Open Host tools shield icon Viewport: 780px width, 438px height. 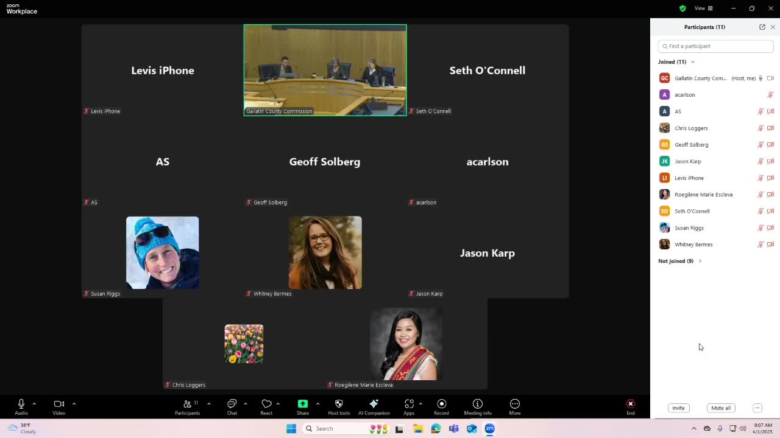[x=339, y=404]
